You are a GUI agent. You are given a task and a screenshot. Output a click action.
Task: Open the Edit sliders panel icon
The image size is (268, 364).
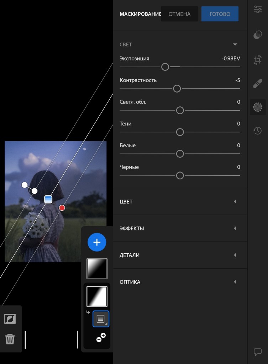(x=258, y=10)
